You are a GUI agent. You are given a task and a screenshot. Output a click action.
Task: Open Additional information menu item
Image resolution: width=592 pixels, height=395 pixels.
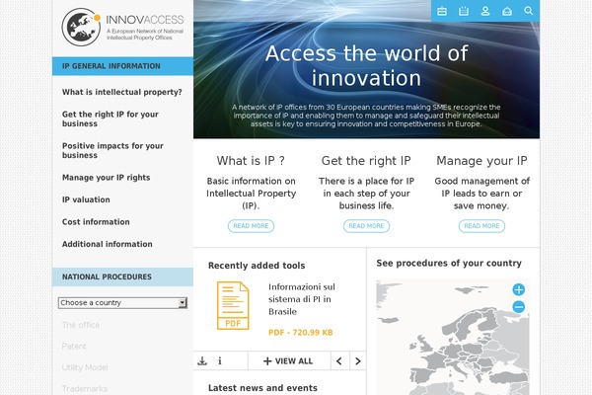pos(108,244)
